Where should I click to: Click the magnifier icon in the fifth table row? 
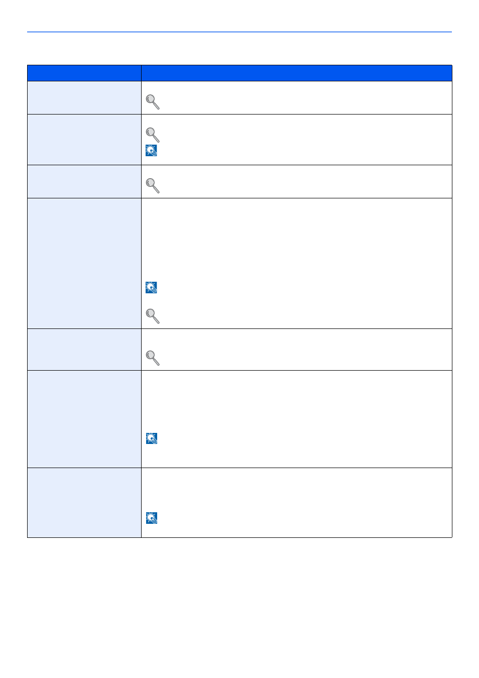pyautogui.click(x=153, y=358)
